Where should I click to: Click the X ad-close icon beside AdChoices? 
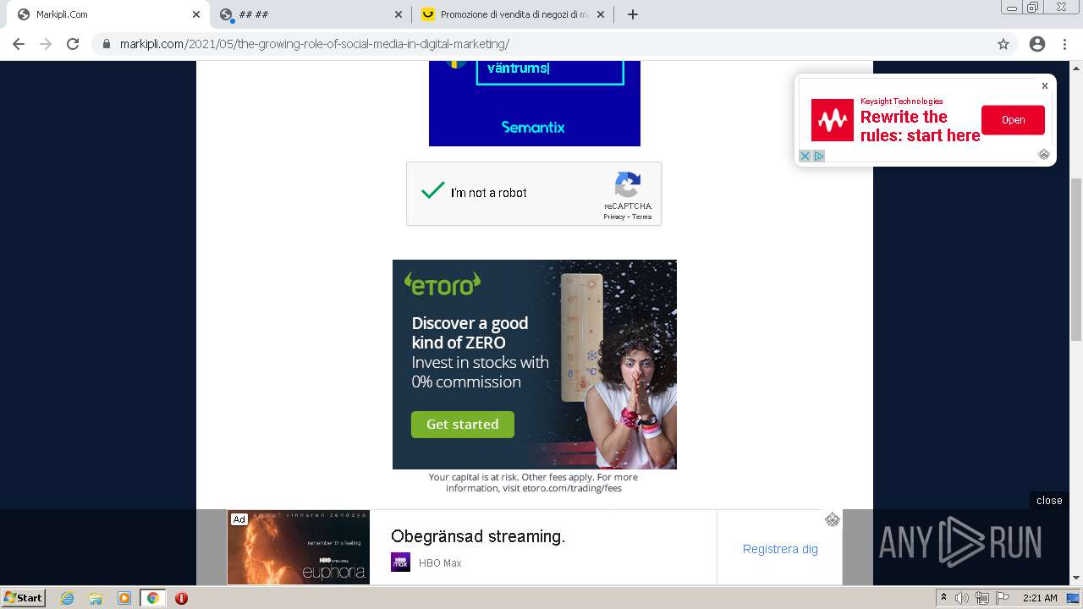[805, 156]
